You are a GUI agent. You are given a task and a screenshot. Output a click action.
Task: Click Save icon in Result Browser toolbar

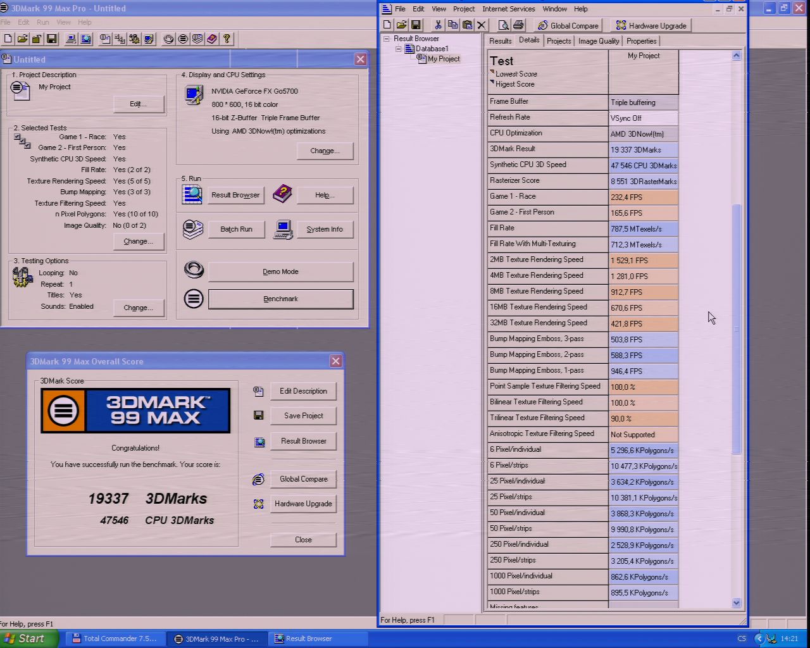pos(416,25)
